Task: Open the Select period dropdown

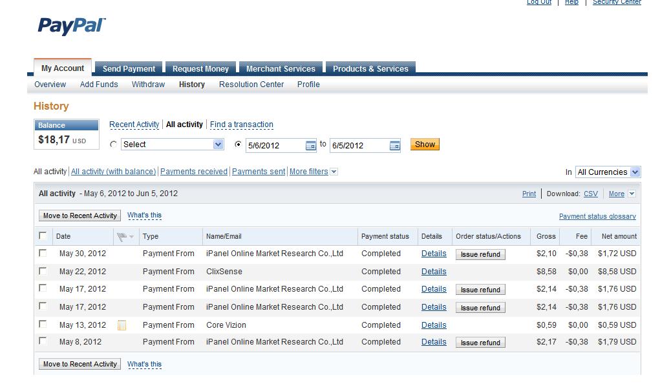Action: pyautogui.click(x=218, y=145)
